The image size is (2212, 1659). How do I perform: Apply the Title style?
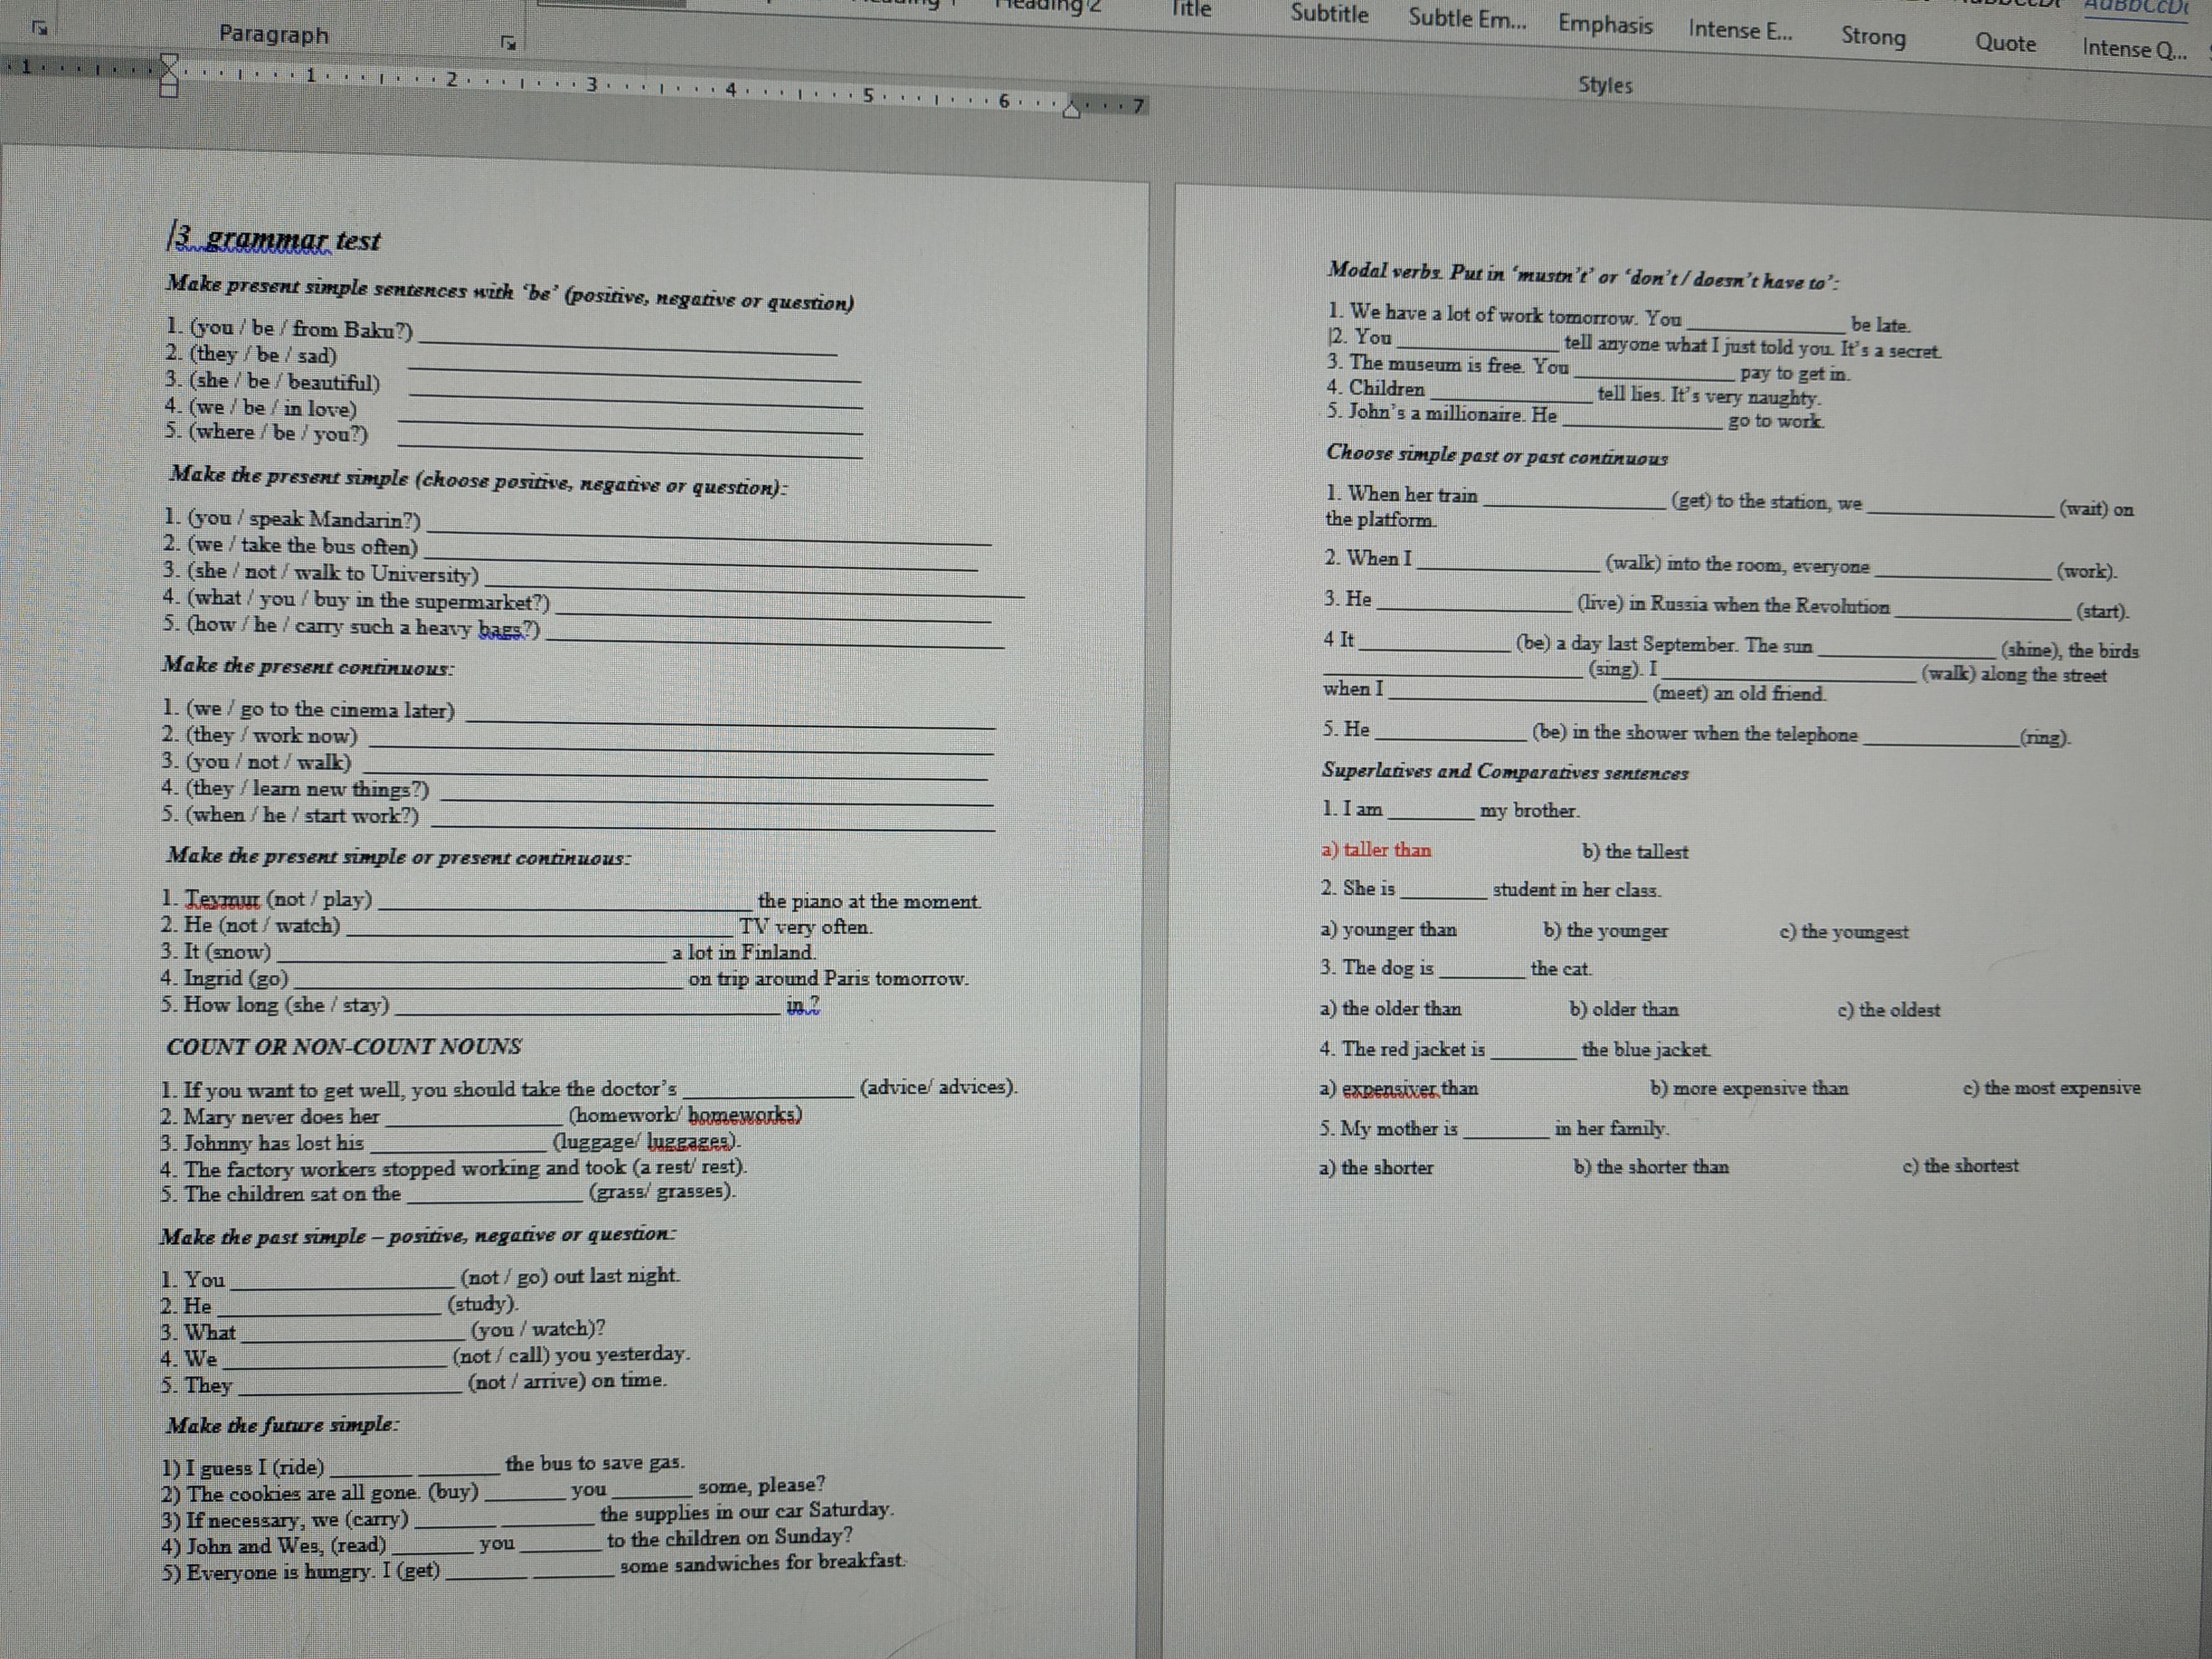(1191, 10)
